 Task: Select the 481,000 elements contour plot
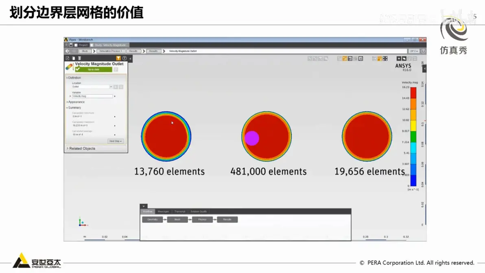point(267,136)
